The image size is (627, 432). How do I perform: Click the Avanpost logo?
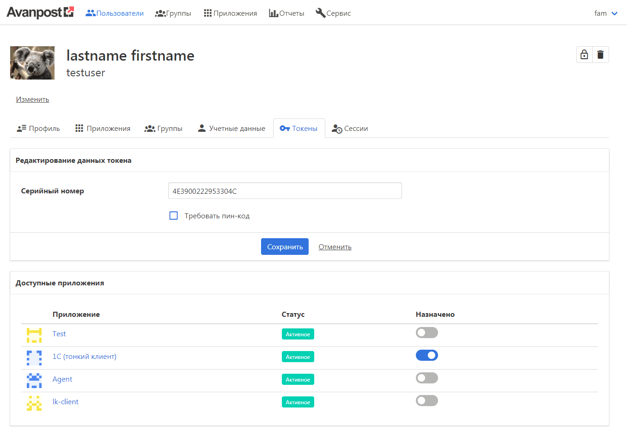[40, 12]
